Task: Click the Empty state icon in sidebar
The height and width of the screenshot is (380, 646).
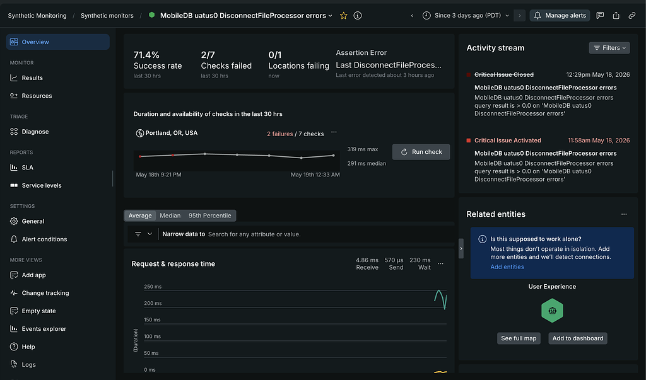Action: 14,311
